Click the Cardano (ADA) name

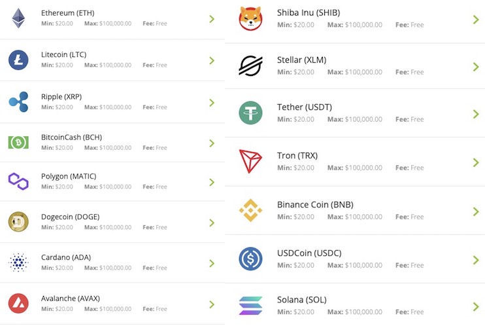(x=66, y=257)
